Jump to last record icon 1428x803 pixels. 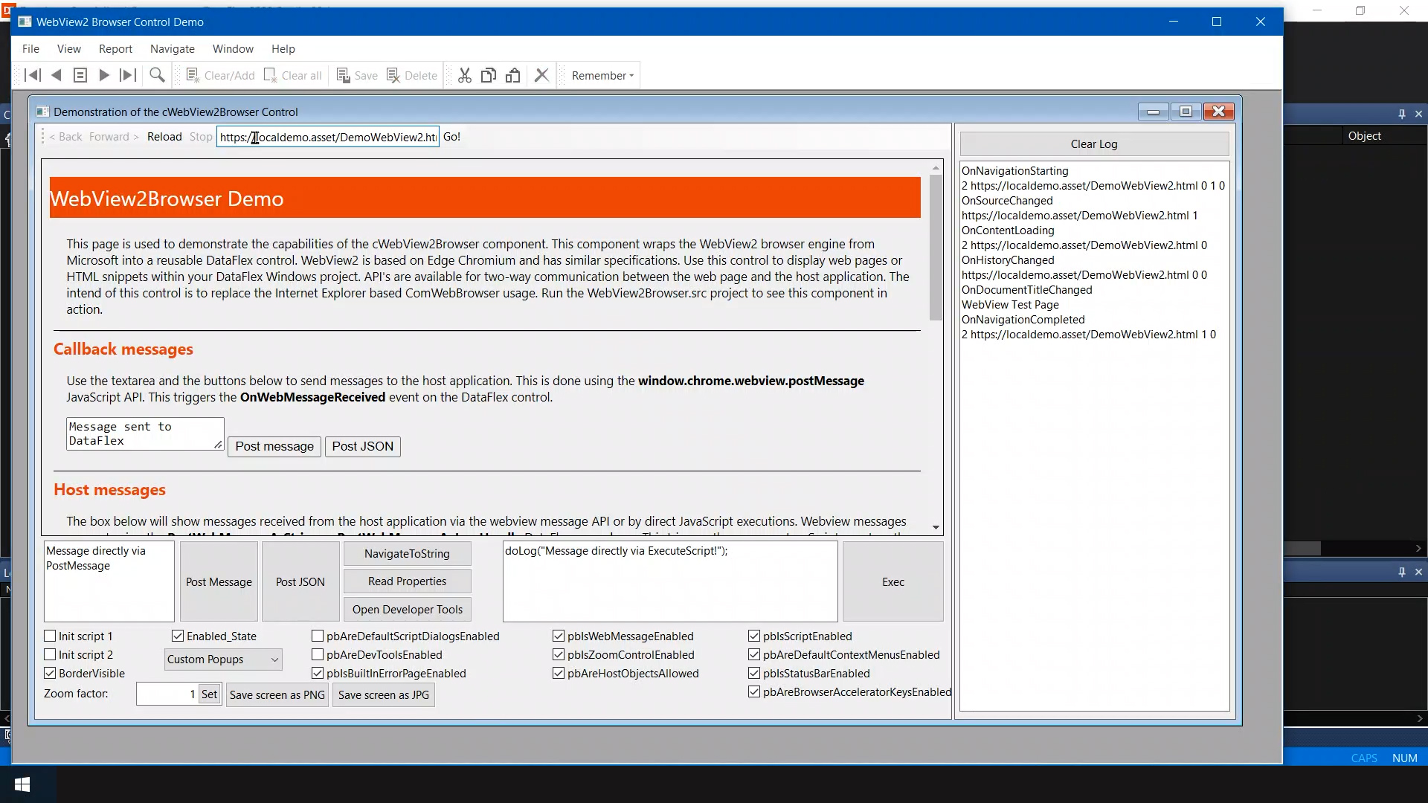128,75
